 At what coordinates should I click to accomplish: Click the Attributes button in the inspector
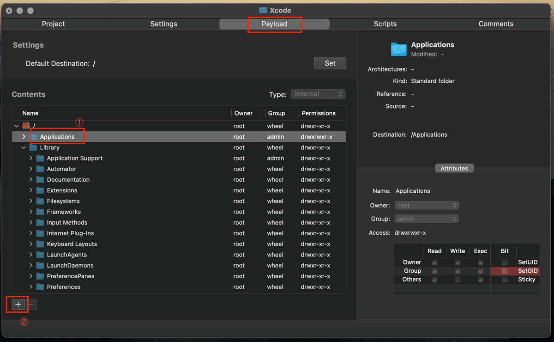[x=454, y=168]
